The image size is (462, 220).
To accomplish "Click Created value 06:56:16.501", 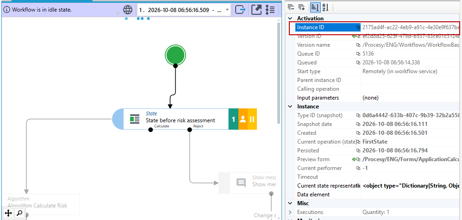I will click(x=395, y=133).
